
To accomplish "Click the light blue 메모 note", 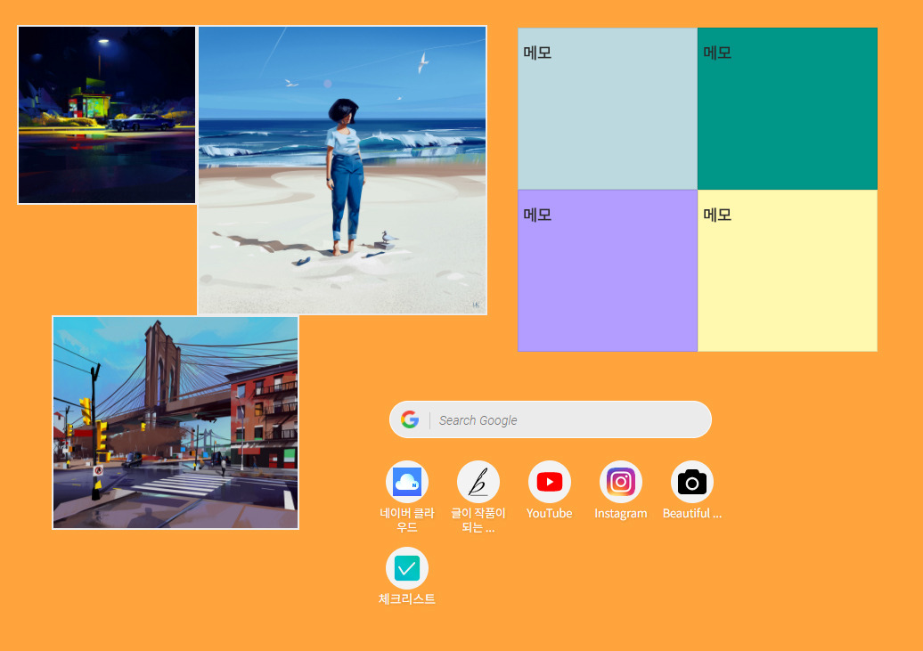I will pyautogui.click(x=607, y=107).
